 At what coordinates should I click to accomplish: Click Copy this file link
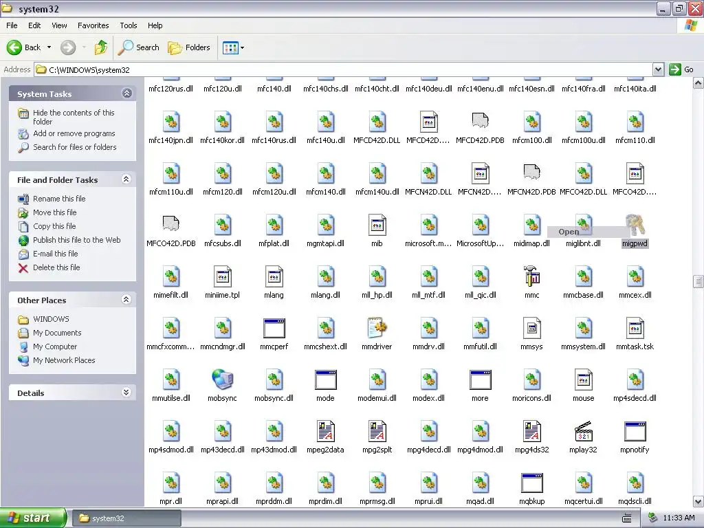click(54, 225)
